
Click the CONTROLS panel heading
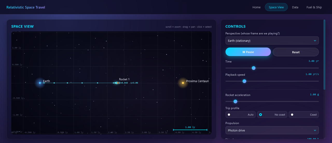(x=236, y=26)
